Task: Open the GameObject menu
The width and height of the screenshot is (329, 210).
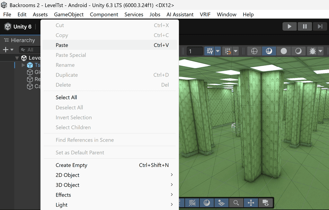Action: (x=69, y=14)
